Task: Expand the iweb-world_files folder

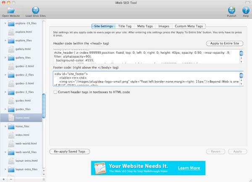Action: 5,152
